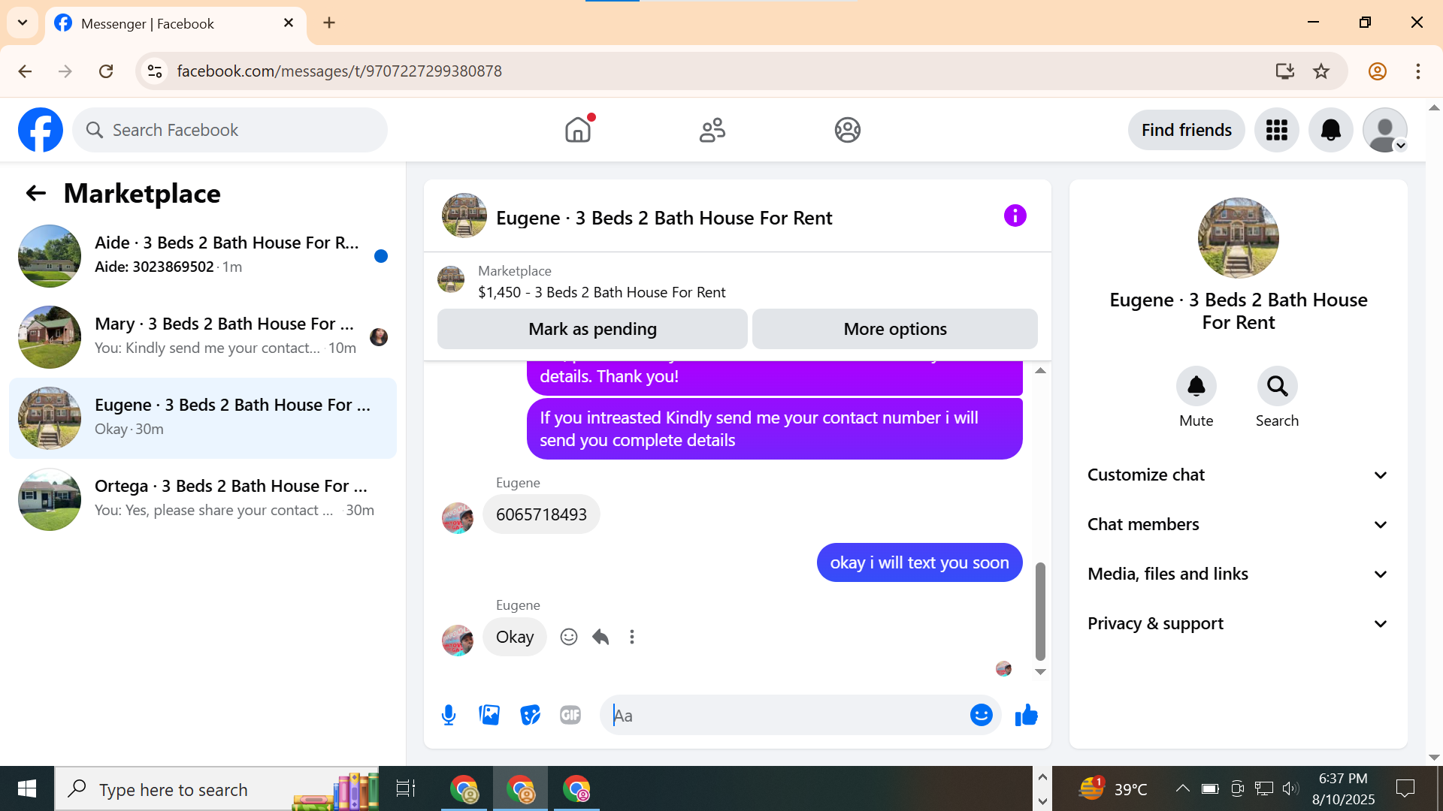Screen dimensions: 1443x811
Task: Expand the Chat members section
Action: point(1238,524)
